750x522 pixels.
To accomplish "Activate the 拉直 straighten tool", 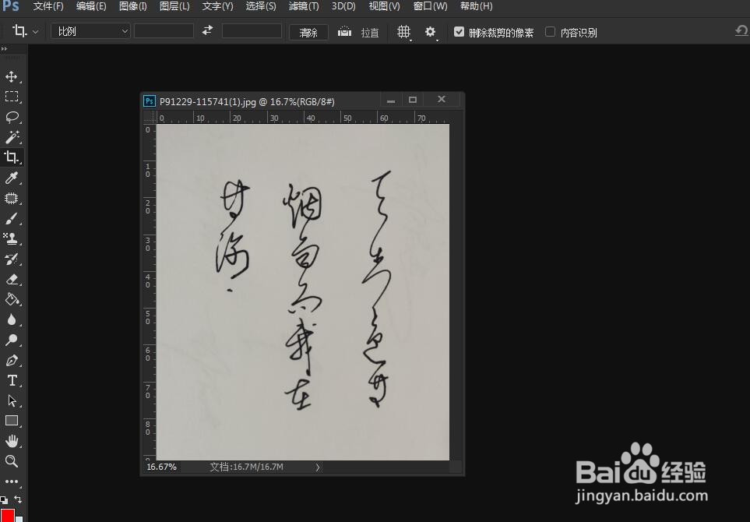I will (x=358, y=32).
